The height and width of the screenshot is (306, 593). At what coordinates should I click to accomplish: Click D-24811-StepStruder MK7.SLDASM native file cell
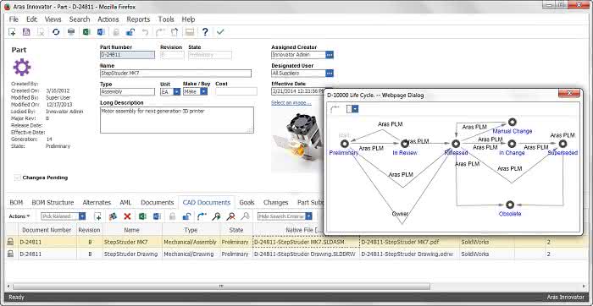tap(306, 242)
